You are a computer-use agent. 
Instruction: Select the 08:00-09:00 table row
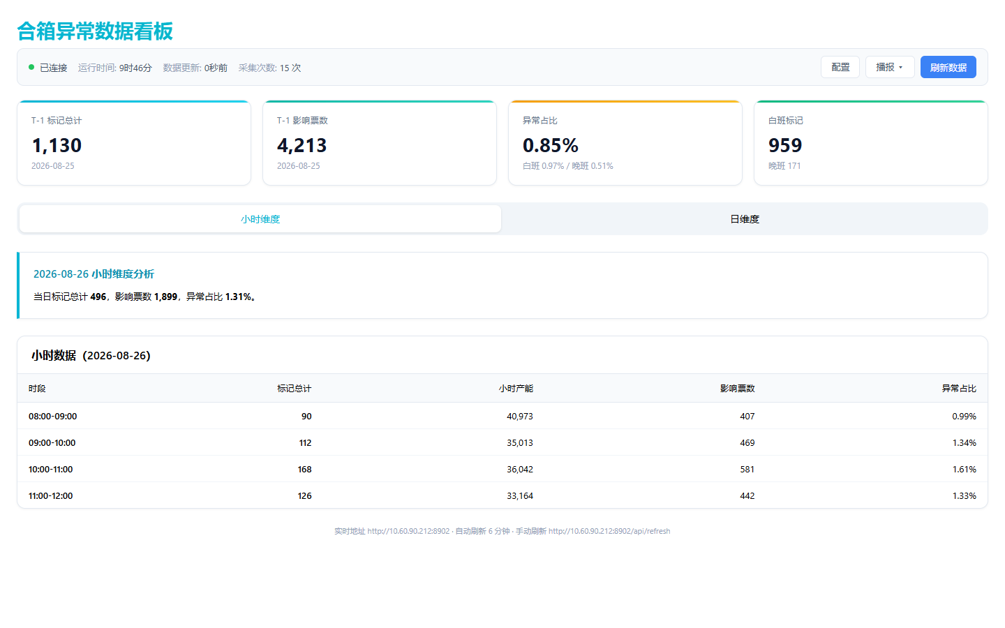tap(502, 416)
